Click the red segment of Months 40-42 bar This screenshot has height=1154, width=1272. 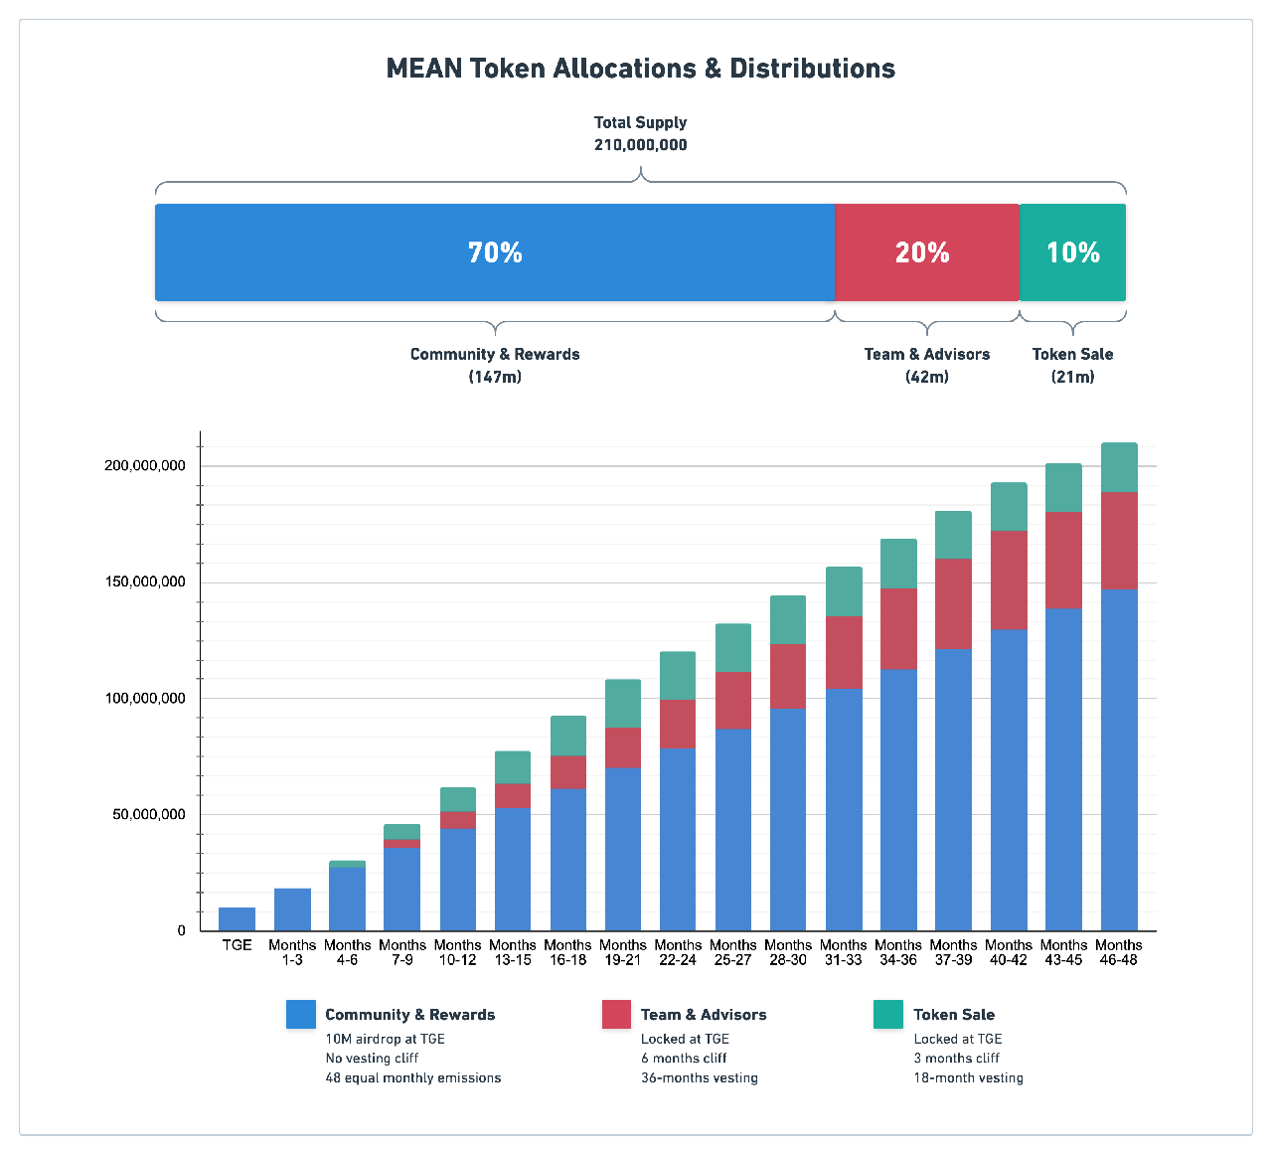pyautogui.click(x=1009, y=580)
